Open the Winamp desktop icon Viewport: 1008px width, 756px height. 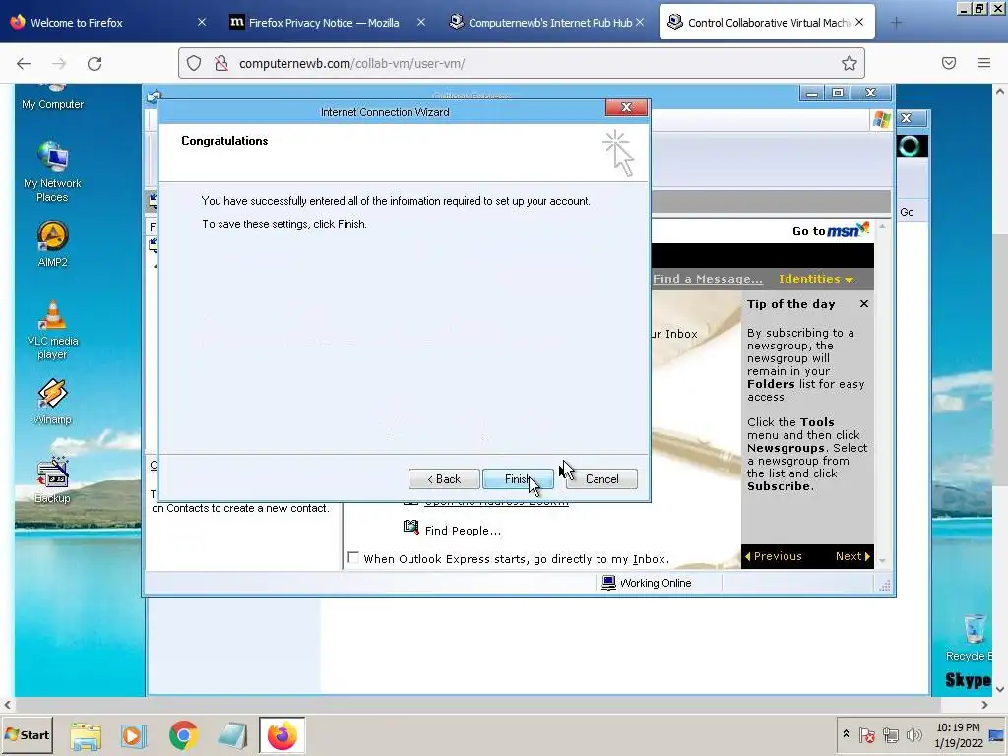click(52, 402)
